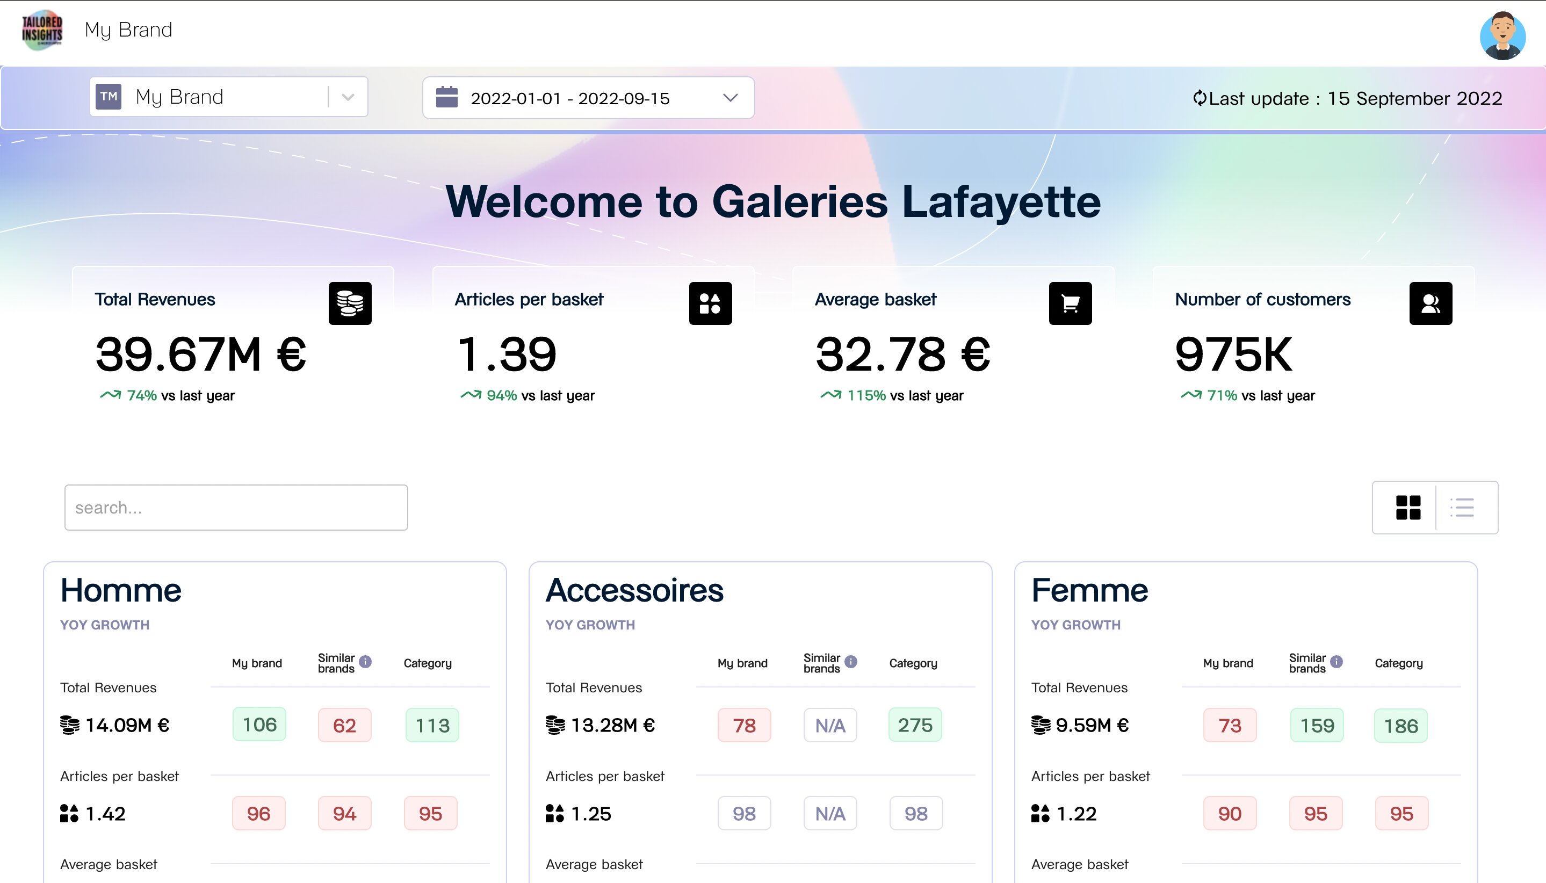
Task: Click the 1.39 articles per basket value
Action: 507,354
